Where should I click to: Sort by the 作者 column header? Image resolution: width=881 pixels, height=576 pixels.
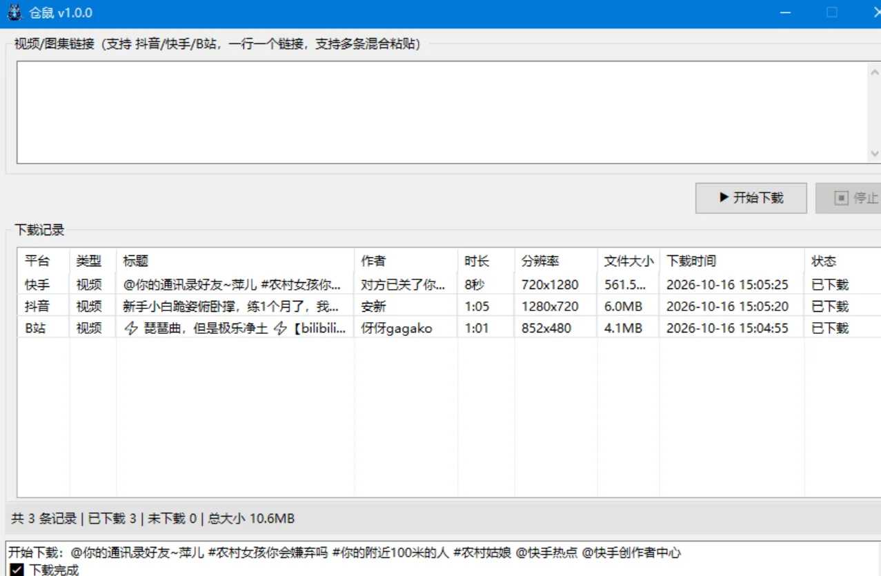(406, 261)
